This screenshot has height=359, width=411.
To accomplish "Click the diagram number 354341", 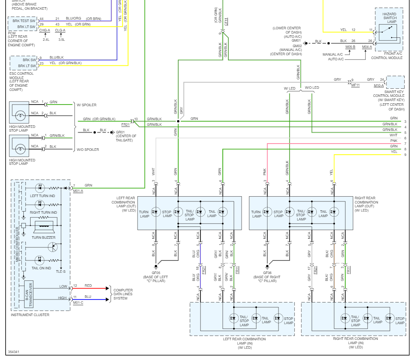I will click(x=14, y=352).
